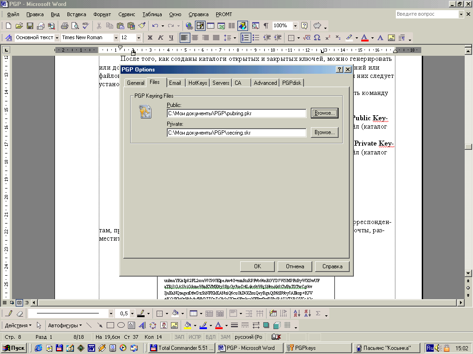Click 'Отмена' to cancel PGP Options
473x354 pixels.
295,266
